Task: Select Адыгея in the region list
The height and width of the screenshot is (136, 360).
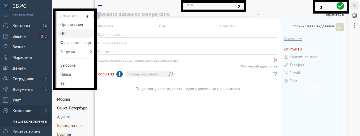Action: 63,117
